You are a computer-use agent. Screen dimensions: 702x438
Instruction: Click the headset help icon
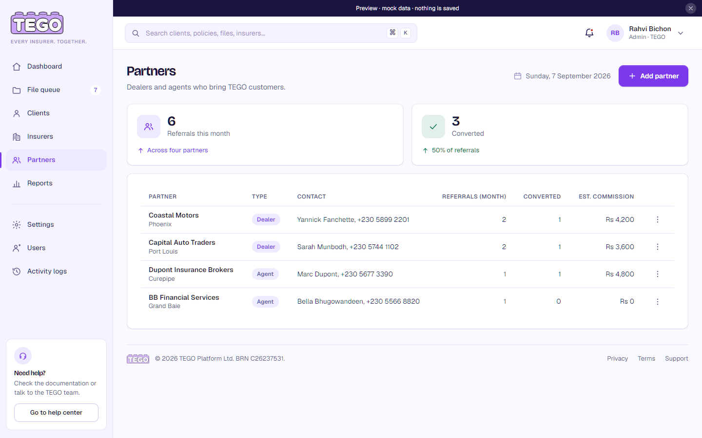23,356
